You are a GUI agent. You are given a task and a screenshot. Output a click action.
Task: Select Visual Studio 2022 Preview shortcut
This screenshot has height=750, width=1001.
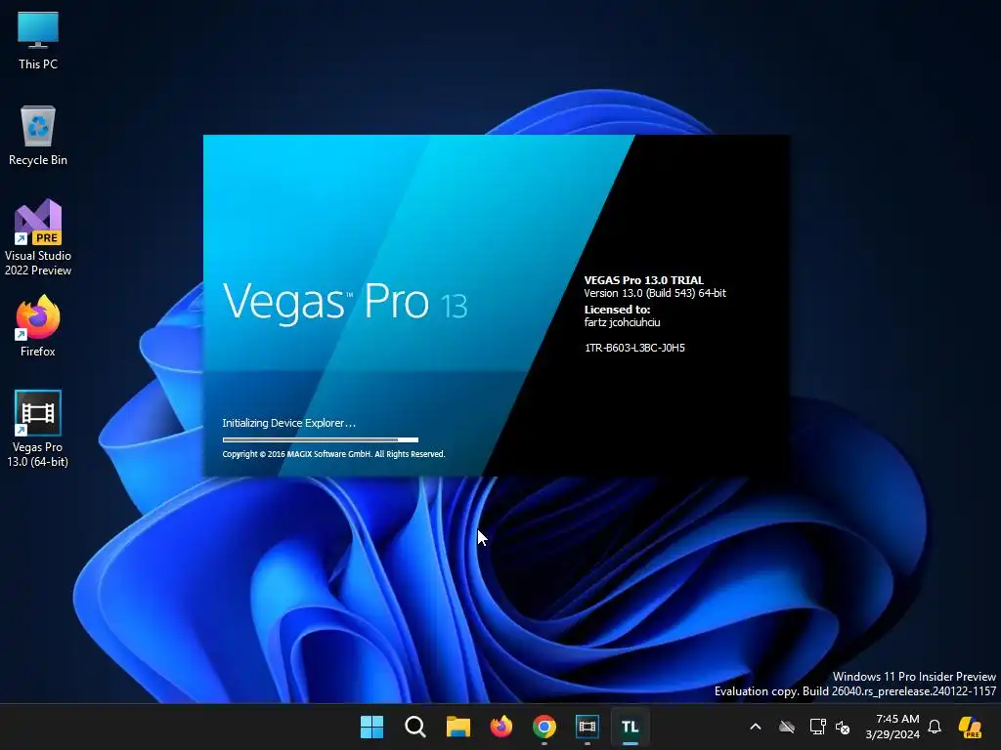click(x=38, y=237)
